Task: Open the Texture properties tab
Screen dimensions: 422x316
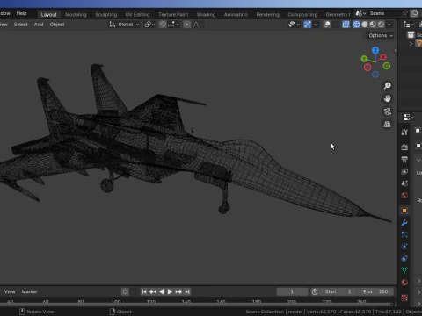Action: [x=404, y=298]
